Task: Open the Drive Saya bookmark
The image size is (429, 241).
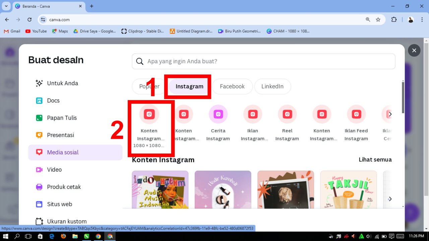Action: (95, 31)
